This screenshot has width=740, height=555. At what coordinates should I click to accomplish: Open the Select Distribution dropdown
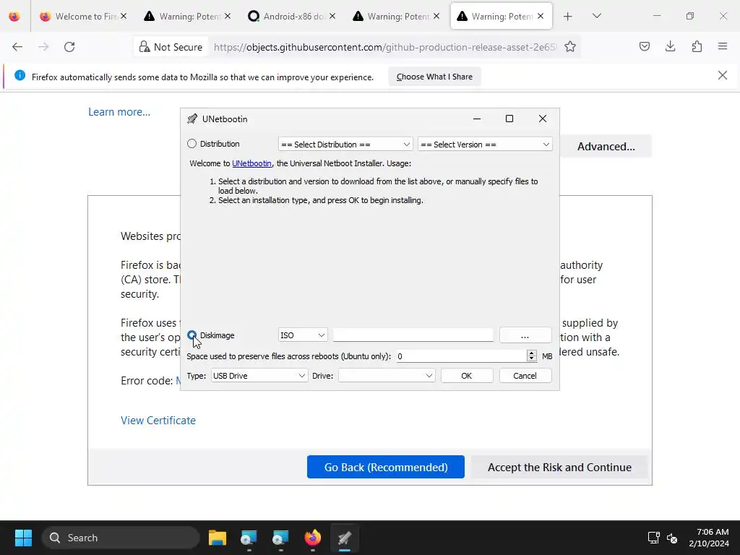click(345, 145)
